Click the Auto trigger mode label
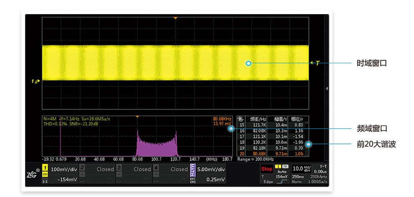The height and width of the screenshot is (197, 414). pyautogui.click(x=282, y=172)
